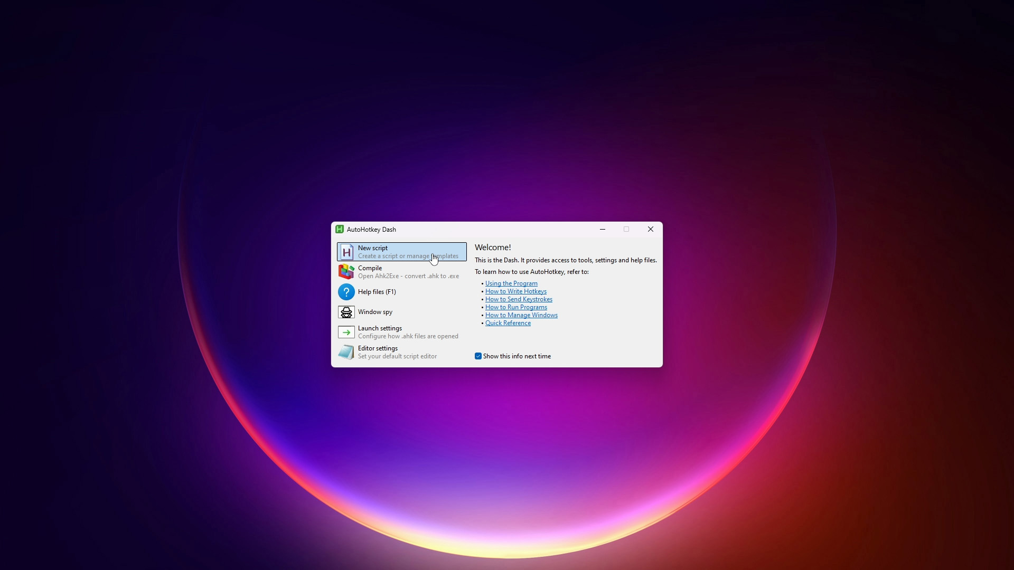Select the Compile label
This screenshot has height=570, width=1014.
370,268
